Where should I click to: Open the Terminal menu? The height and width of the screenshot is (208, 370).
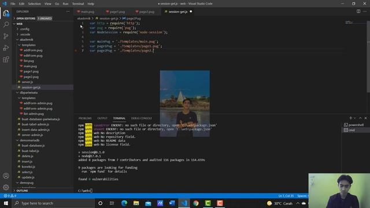(78, 4)
